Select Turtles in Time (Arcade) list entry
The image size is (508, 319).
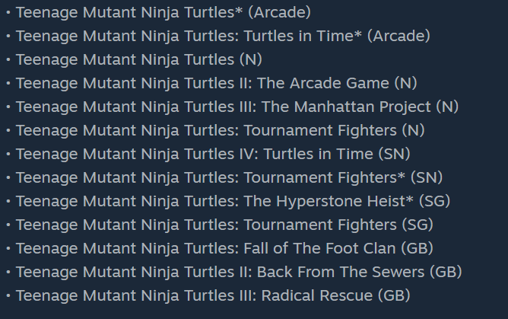coord(222,36)
